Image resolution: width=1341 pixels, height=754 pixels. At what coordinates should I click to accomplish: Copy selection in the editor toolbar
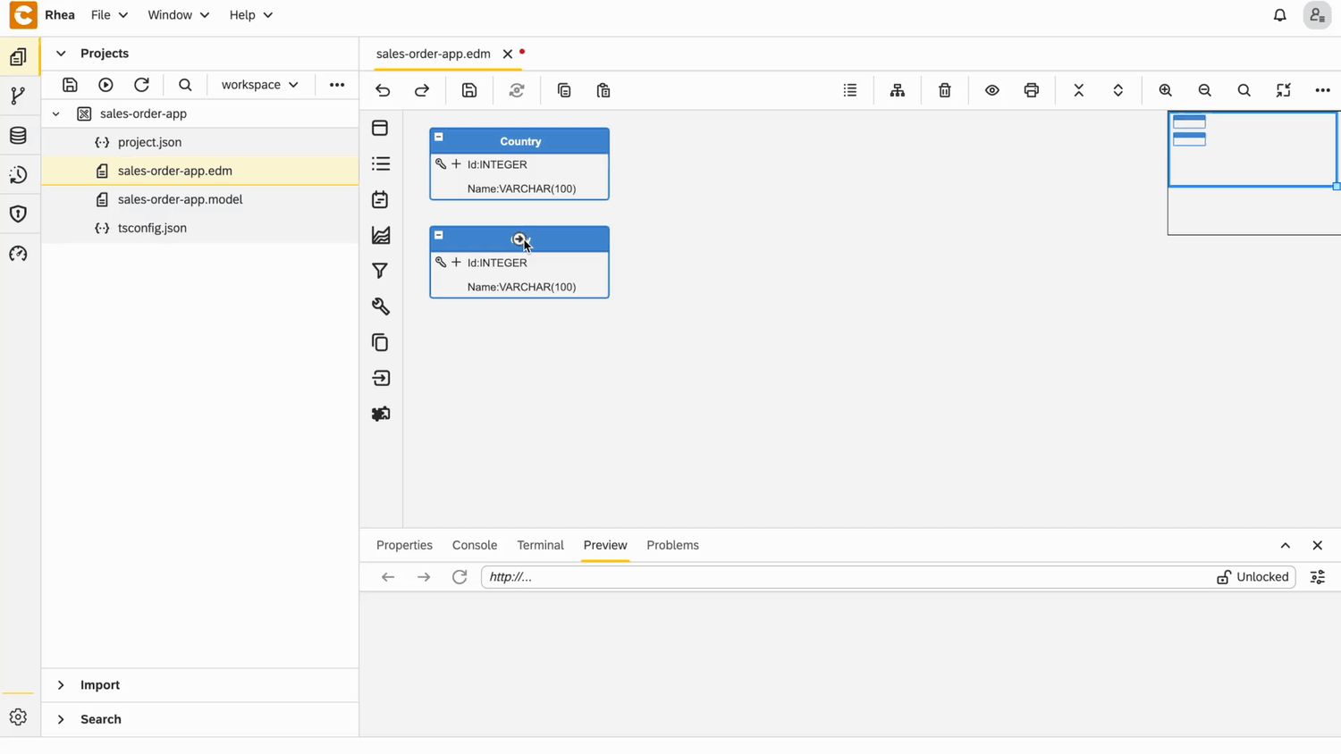pyautogui.click(x=564, y=90)
